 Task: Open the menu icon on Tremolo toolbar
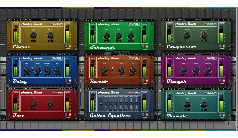[x=163, y=89]
